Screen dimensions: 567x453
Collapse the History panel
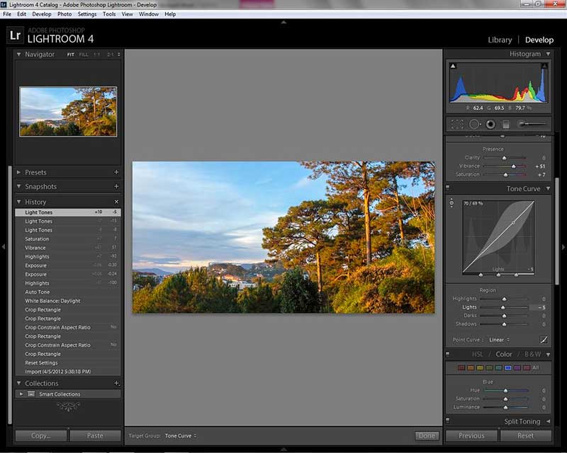(19, 202)
